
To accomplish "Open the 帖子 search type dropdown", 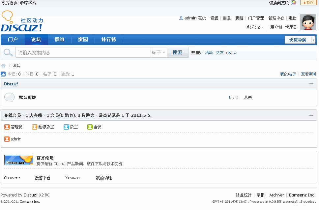I will click(159, 52).
